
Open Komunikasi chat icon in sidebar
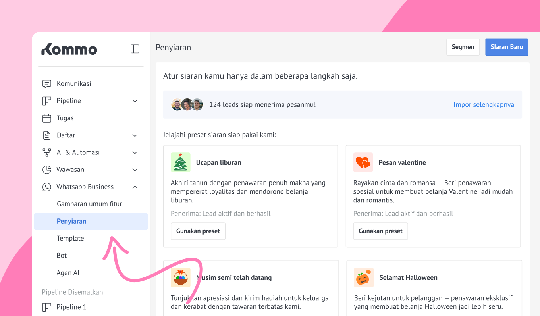point(47,84)
